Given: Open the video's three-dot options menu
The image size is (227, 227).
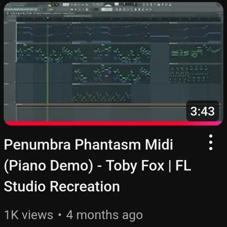Looking at the screenshot, I should pos(211,142).
